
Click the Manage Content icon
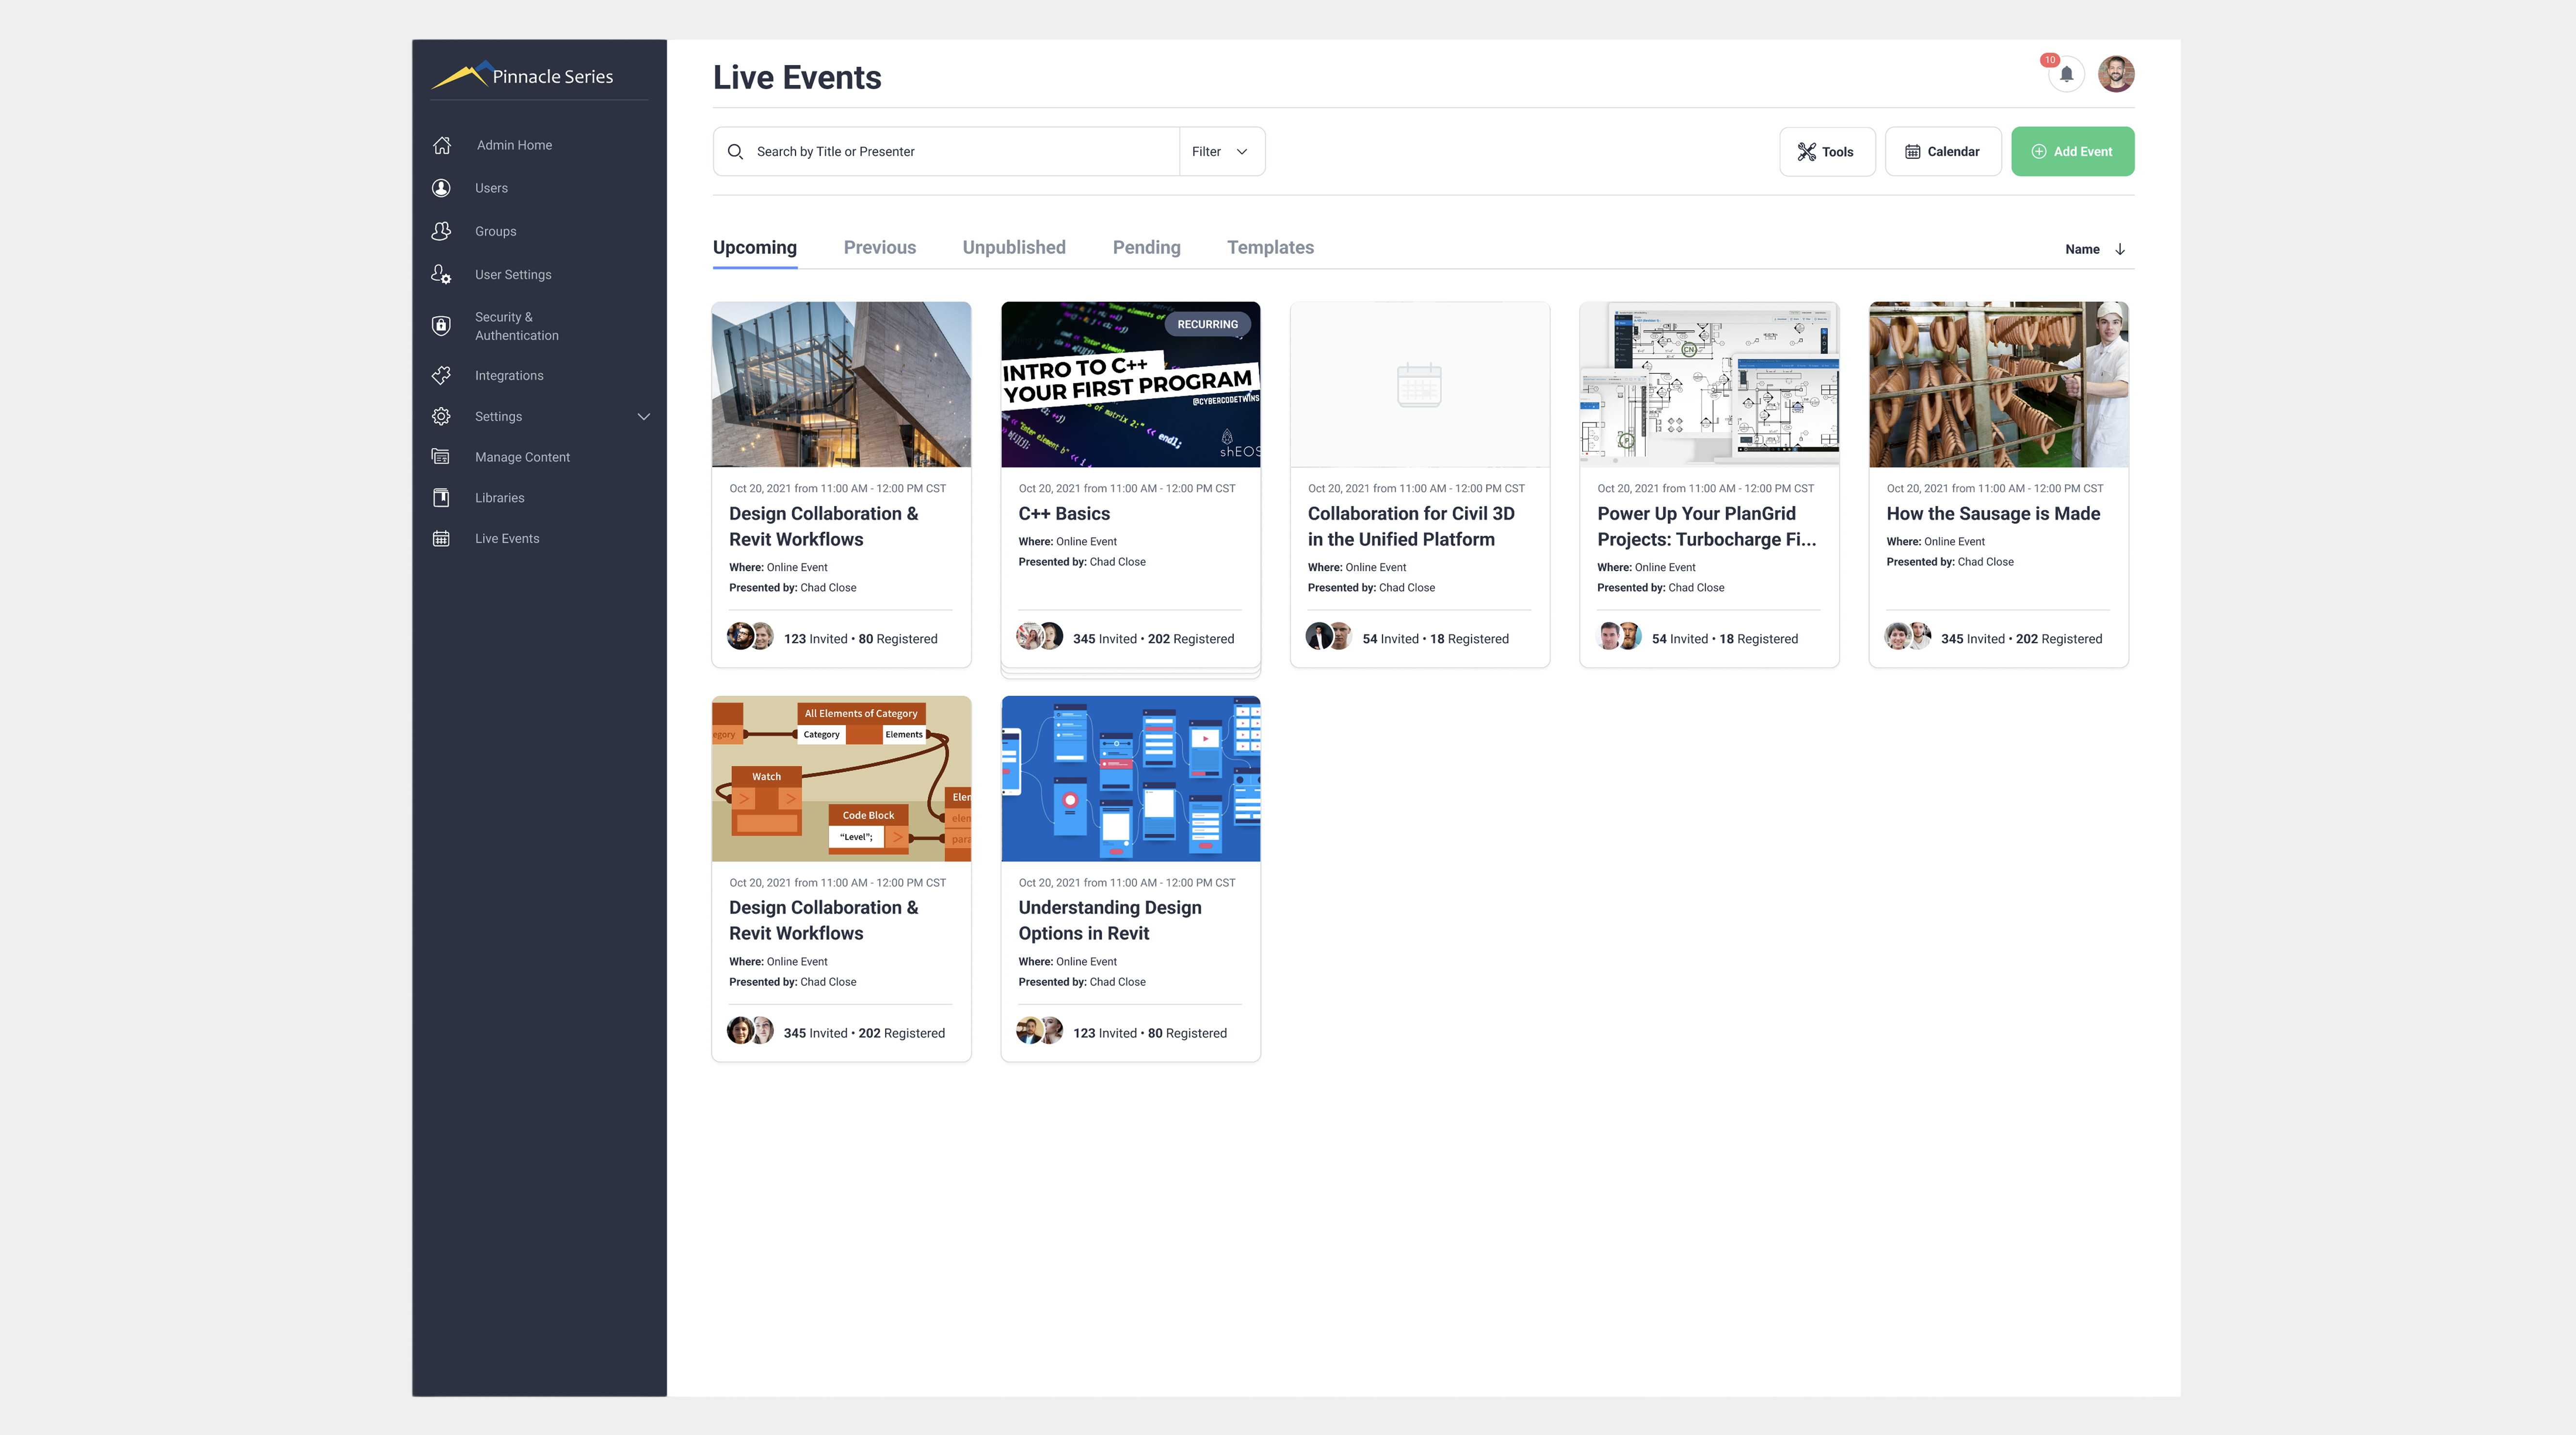coord(441,457)
